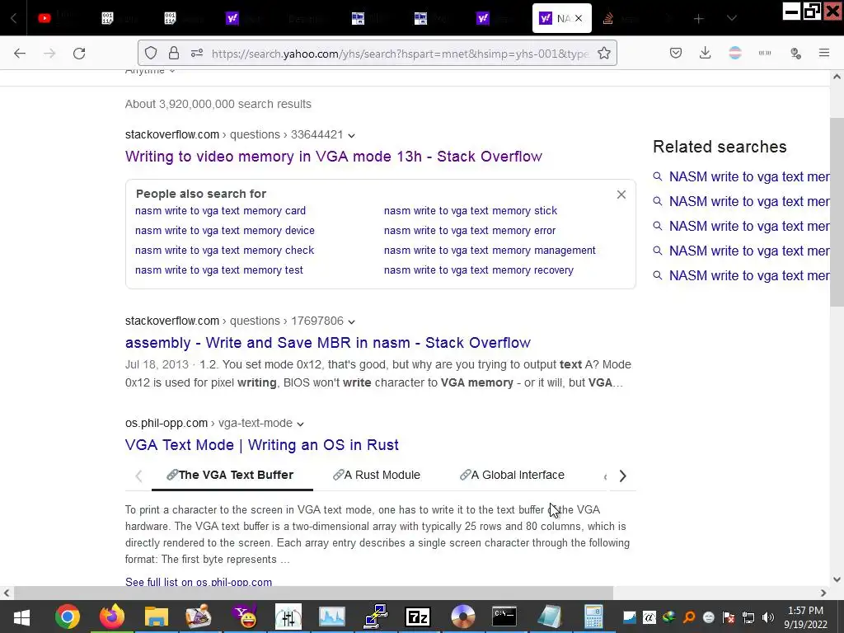Click the fifth Related searches suggestion
This screenshot has width=844, height=633.
748,275
